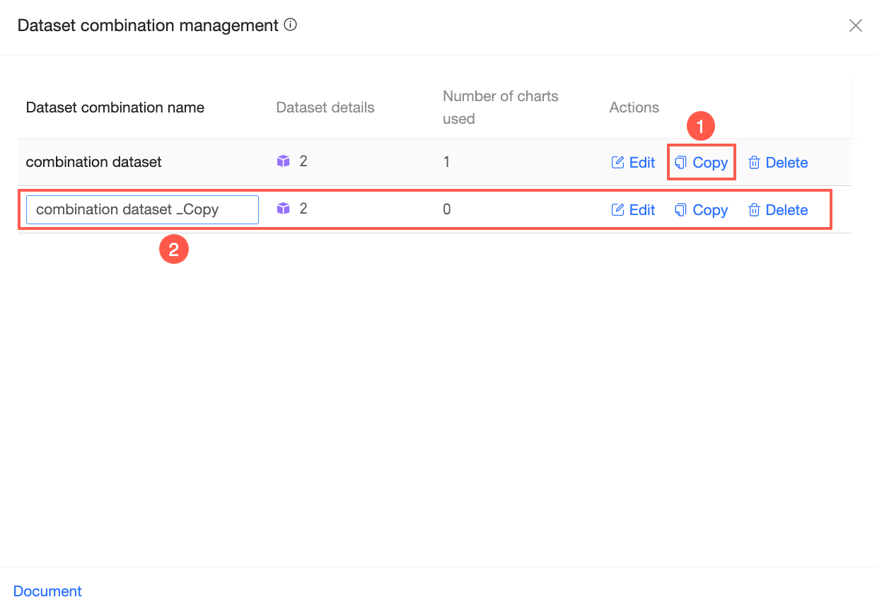Screen dimensions: 877x614
Task: Click the combination dataset _Copy name field
Action: pos(142,209)
